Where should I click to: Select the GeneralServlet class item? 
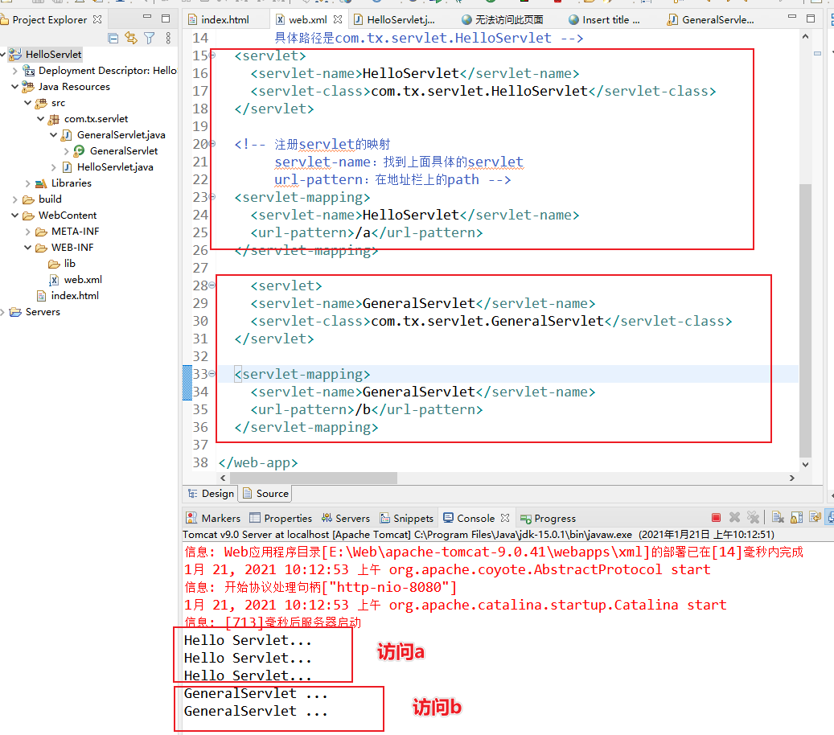pos(116,151)
